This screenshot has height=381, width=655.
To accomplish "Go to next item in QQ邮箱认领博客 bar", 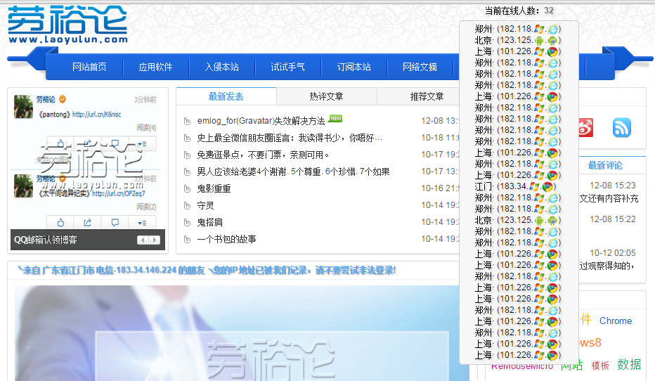I will point(157,240).
